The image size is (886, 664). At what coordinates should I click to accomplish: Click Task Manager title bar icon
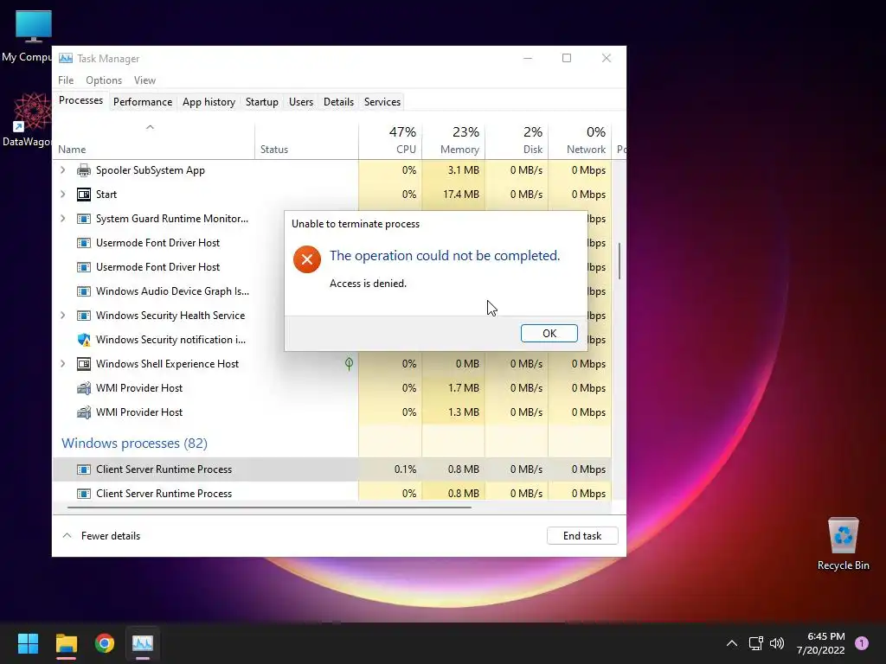(66, 58)
